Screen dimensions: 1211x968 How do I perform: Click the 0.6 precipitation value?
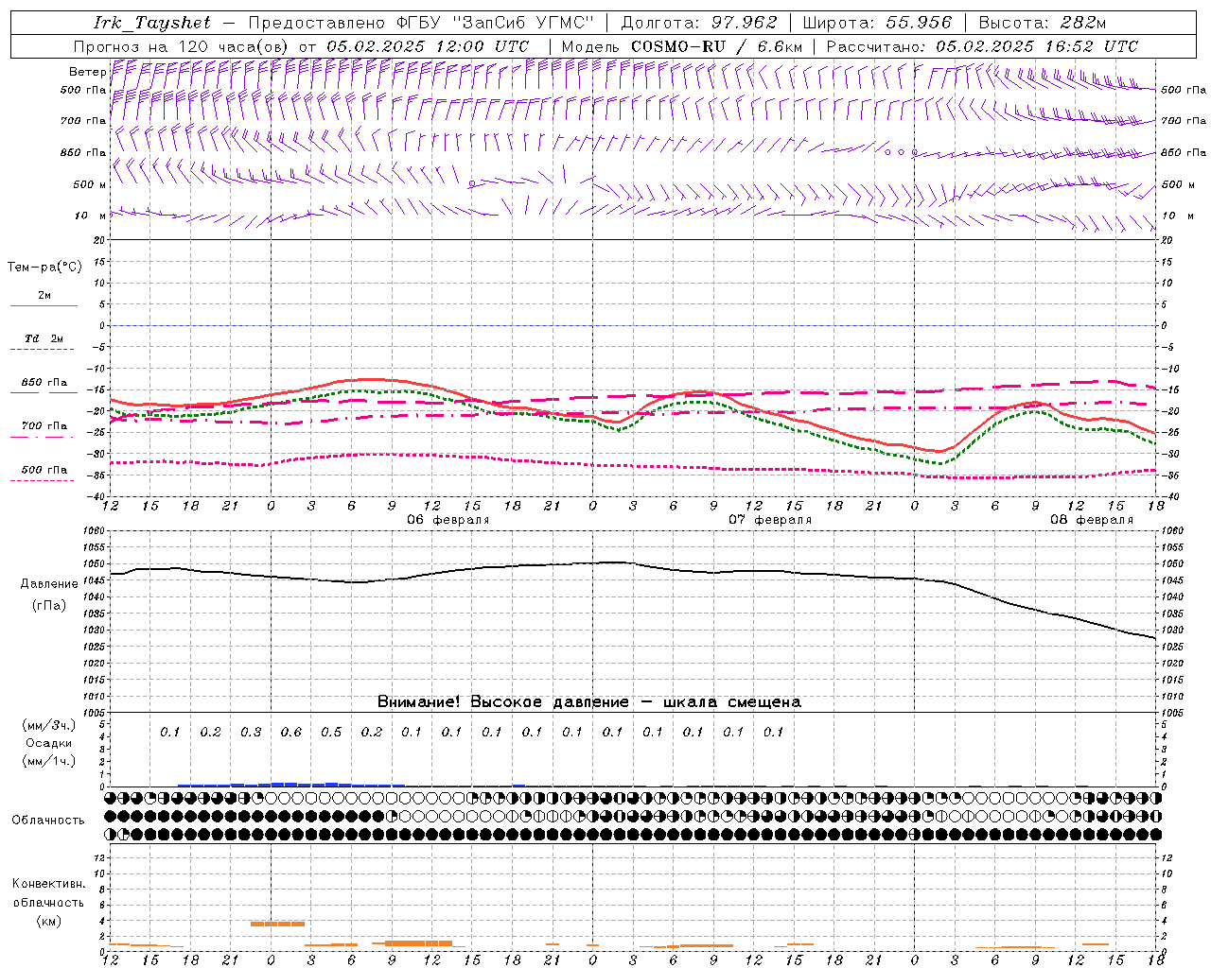(x=290, y=732)
